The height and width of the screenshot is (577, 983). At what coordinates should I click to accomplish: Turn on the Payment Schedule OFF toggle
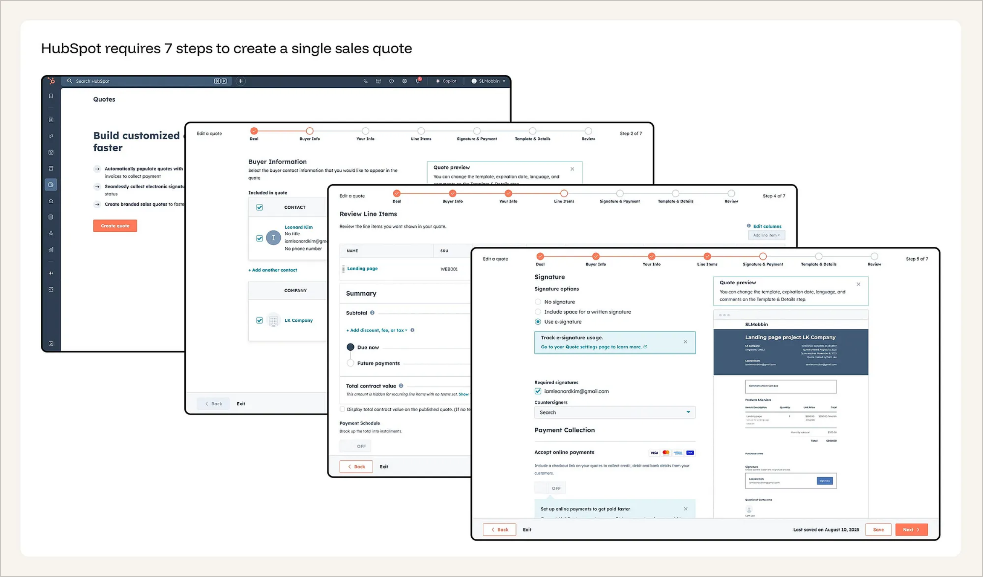coord(355,446)
